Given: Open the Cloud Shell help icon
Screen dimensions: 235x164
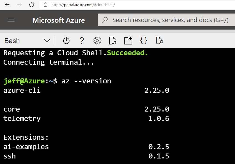Looking at the screenshot, I should point(82,41).
